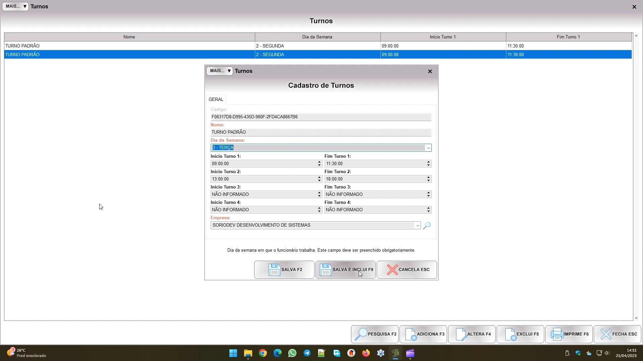Click the Imprime F6 printer button
This screenshot has width=643, height=361.
[569, 334]
